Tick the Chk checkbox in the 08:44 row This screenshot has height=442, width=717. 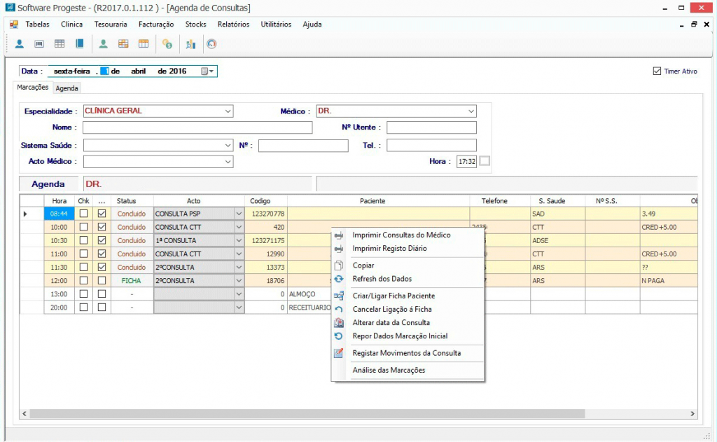point(84,214)
